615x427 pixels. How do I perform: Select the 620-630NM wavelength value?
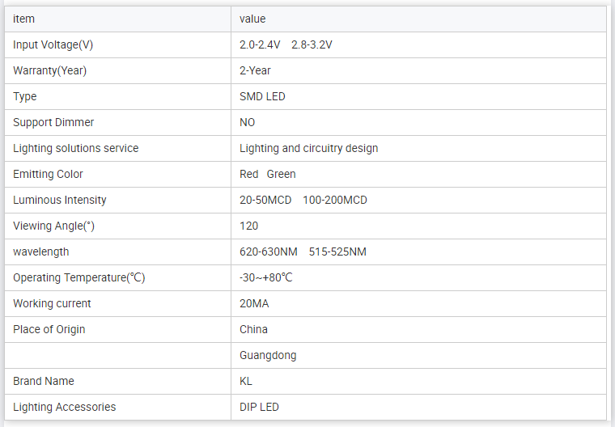point(268,252)
